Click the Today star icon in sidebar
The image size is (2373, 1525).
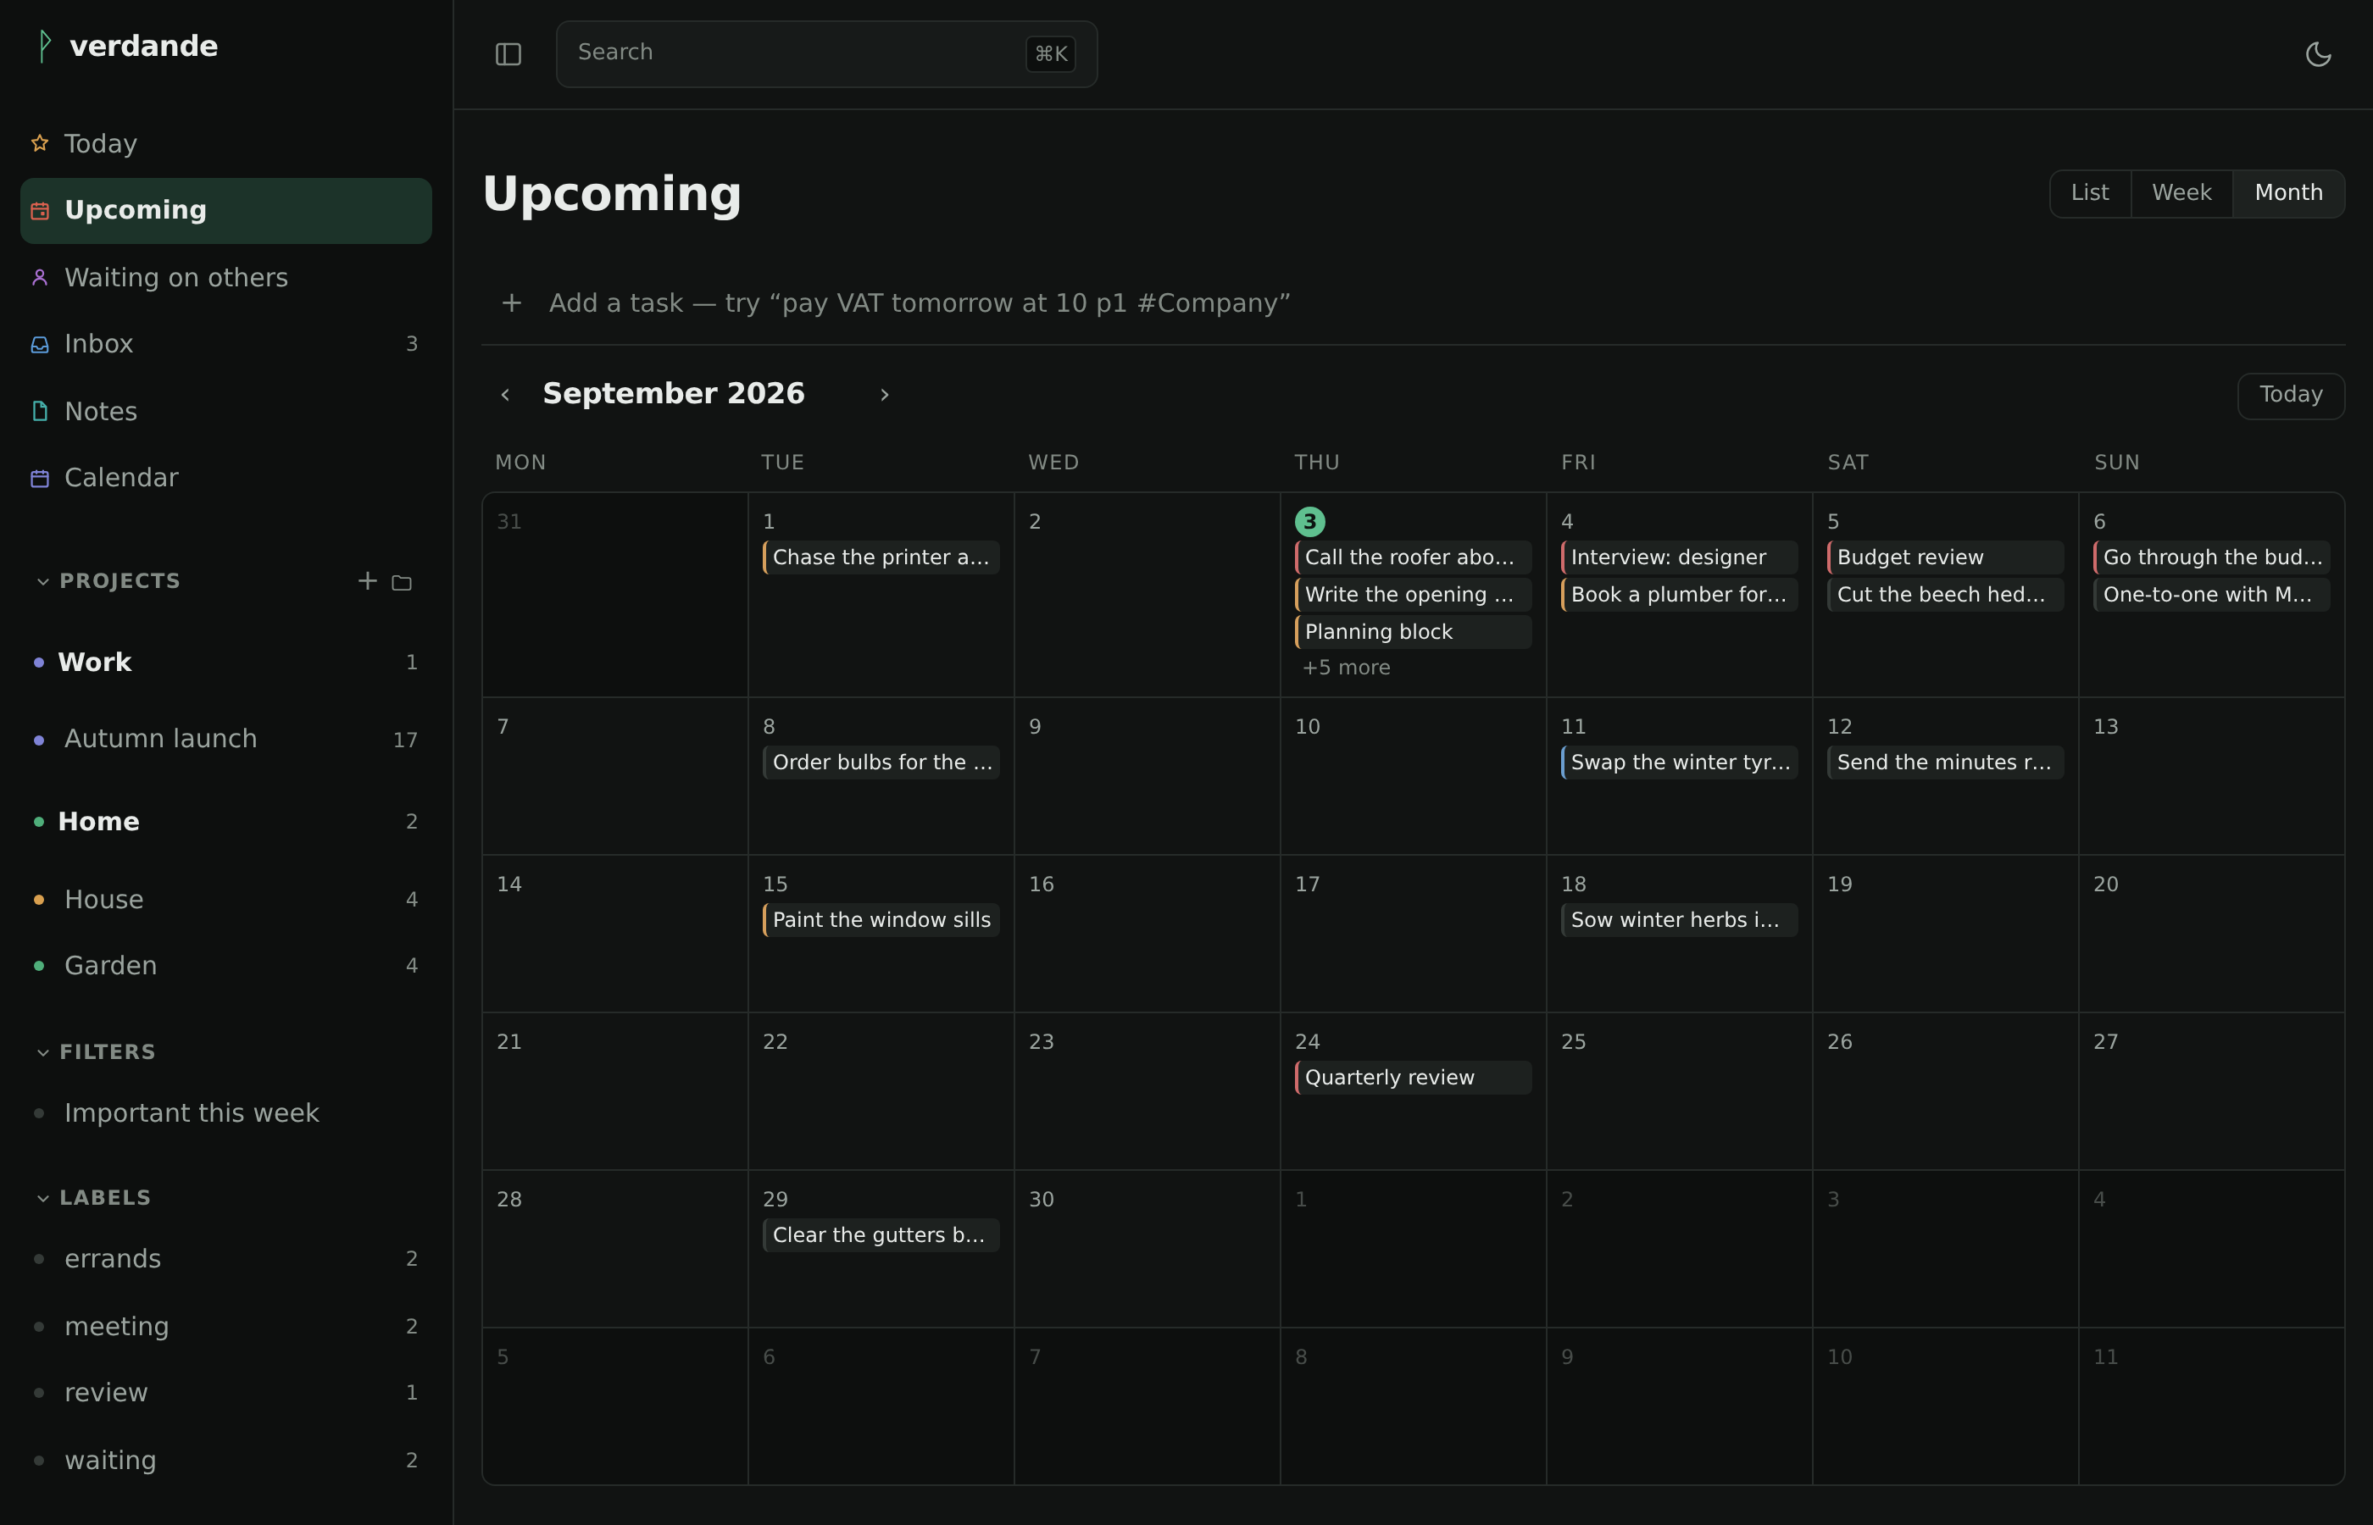coord(40,143)
